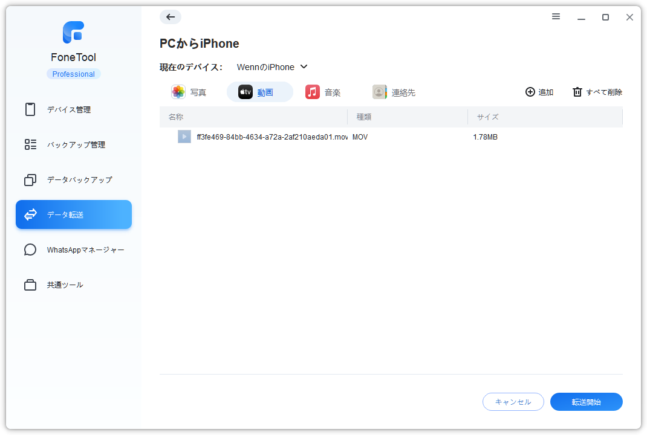
Task: Switch to the 動画 tab
Action: point(259,92)
